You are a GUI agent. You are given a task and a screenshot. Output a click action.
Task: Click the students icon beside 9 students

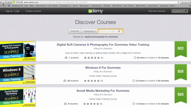click(x=65, y=104)
